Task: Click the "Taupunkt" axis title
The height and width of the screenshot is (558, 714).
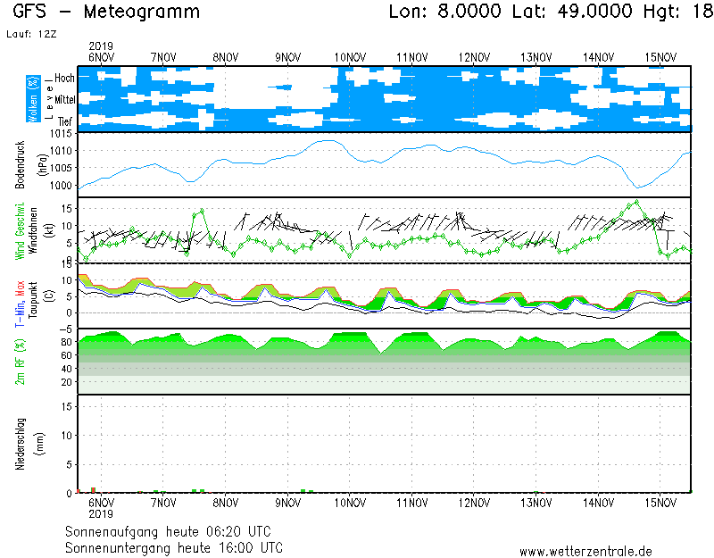Action: point(32,299)
